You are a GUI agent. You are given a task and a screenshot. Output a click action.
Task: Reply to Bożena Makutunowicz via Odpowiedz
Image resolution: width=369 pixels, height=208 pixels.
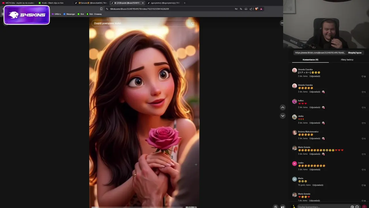[315, 138]
